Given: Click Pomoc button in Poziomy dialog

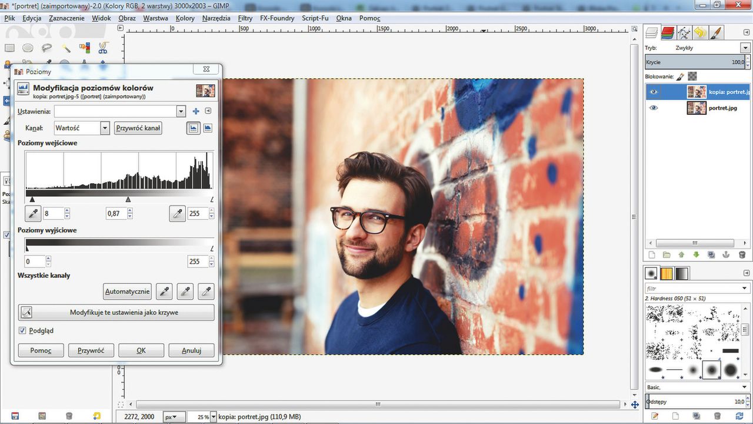Looking at the screenshot, I should 41,350.
